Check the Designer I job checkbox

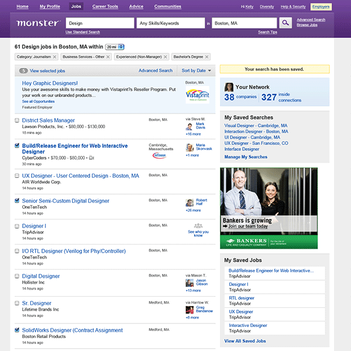pyautogui.click(x=17, y=226)
